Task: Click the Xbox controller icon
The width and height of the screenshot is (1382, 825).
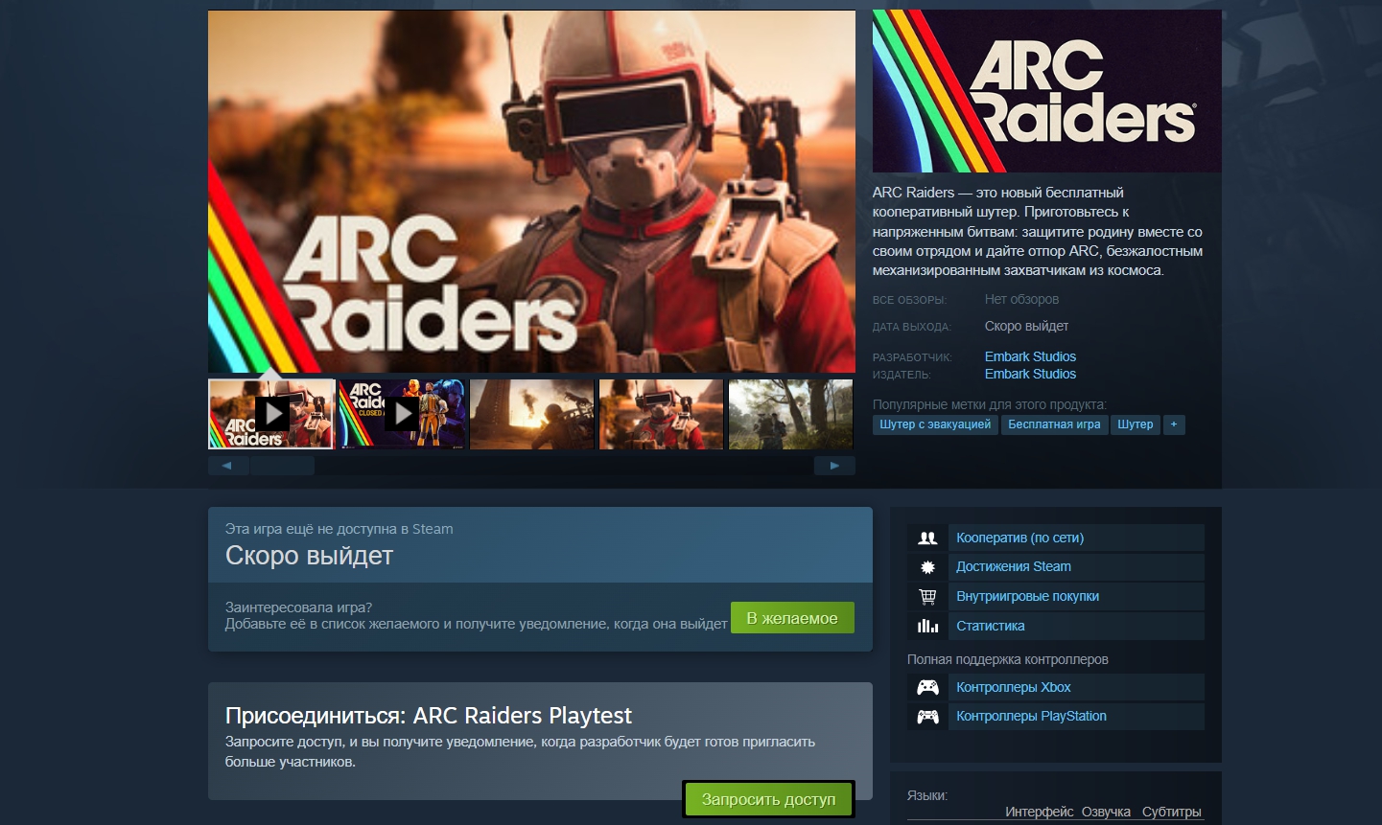Action: 927,687
